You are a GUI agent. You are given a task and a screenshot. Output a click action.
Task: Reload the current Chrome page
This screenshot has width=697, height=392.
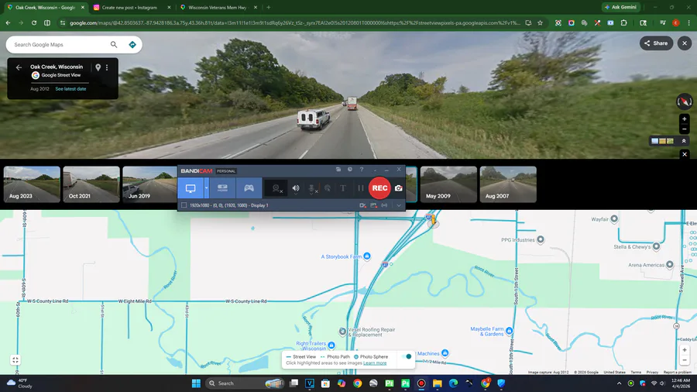pyautogui.click(x=34, y=22)
